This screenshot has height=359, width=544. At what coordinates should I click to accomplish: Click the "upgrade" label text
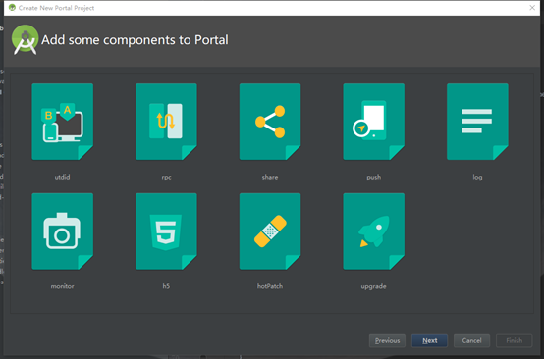pyautogui.click(x=374, y=286)
